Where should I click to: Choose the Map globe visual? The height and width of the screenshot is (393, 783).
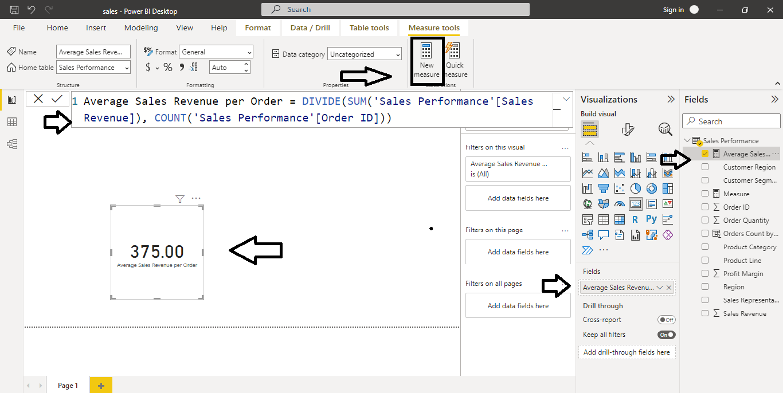(x=588, y=204)
